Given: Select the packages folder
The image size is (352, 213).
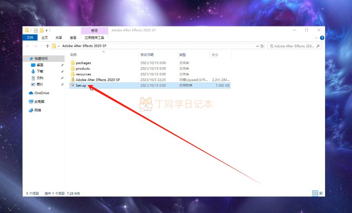Looking at the screenshot, I should point(83,63).
